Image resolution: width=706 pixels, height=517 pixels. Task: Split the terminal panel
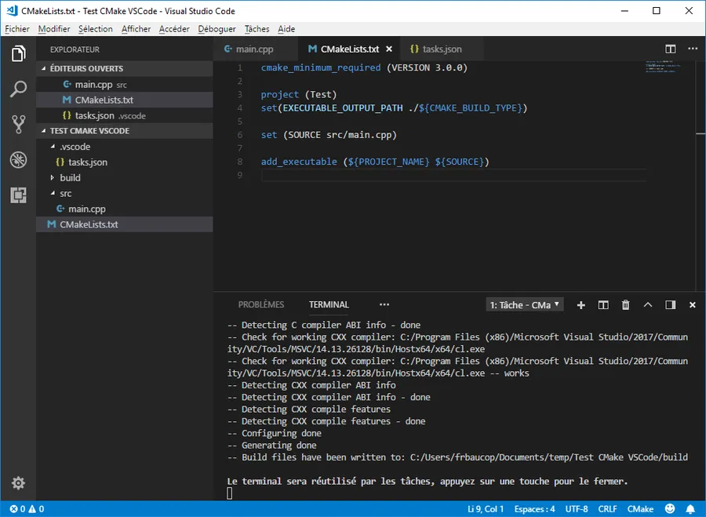pyautogui.click(x=603, y=305)
